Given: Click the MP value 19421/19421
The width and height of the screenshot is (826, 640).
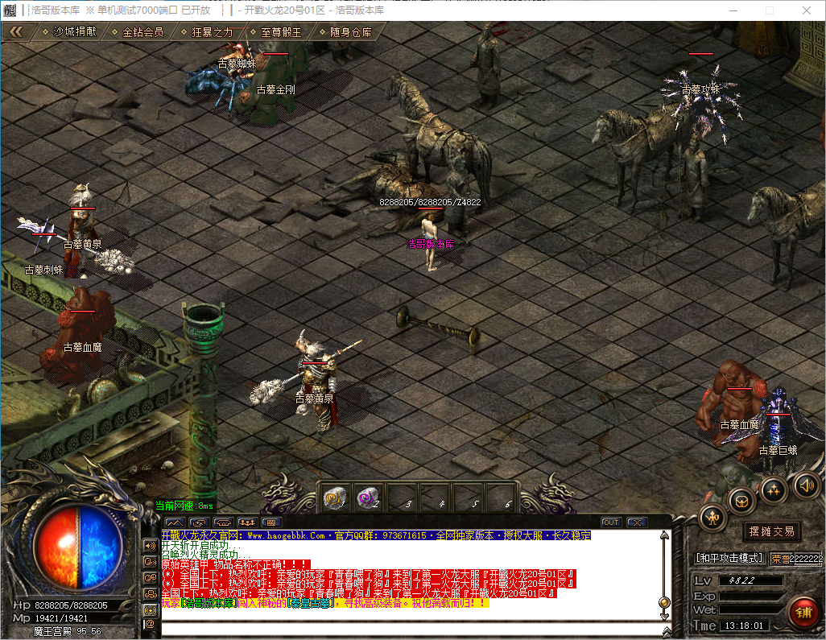Looking at the screenshot, I should pos(61,618).
